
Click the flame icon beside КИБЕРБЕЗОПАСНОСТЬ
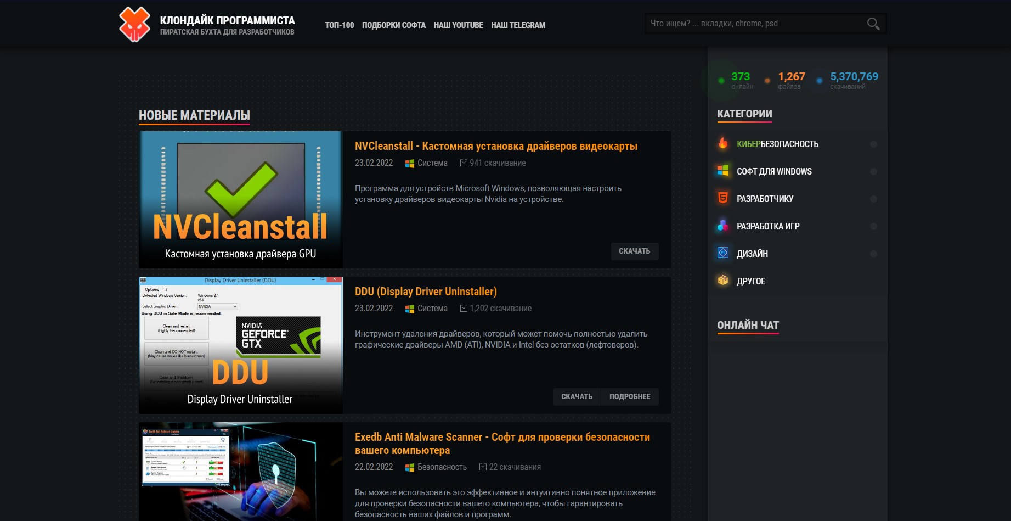tap(723, 143)
